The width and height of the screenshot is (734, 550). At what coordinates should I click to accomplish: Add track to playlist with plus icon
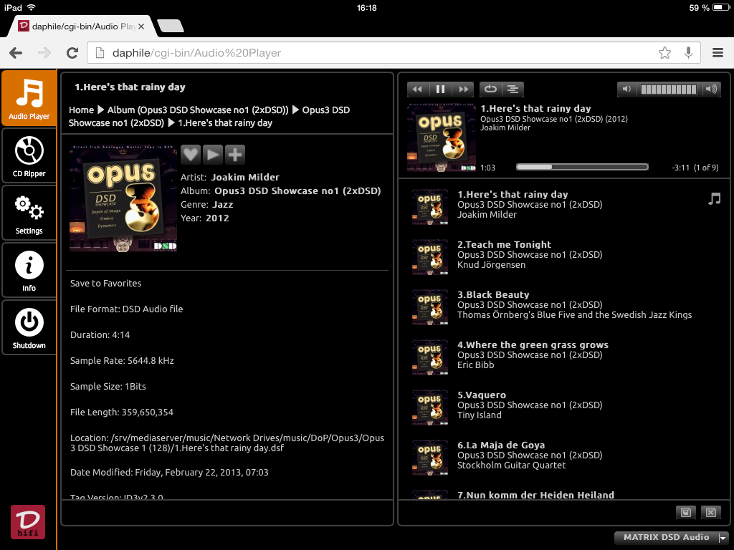[x=235, y=155]
